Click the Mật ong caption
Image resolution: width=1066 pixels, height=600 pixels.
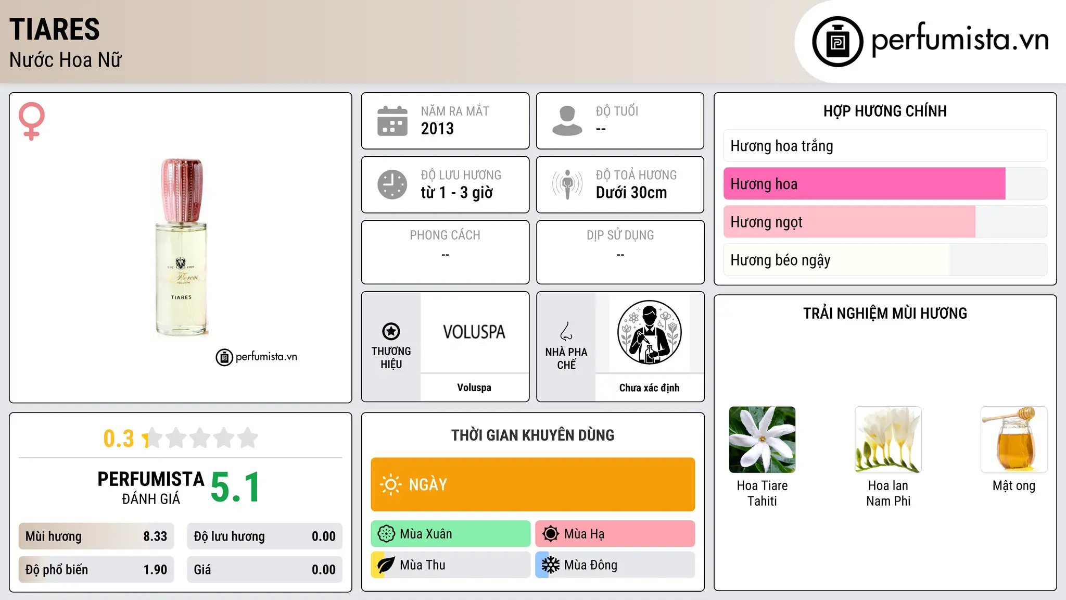[1014, 486]
